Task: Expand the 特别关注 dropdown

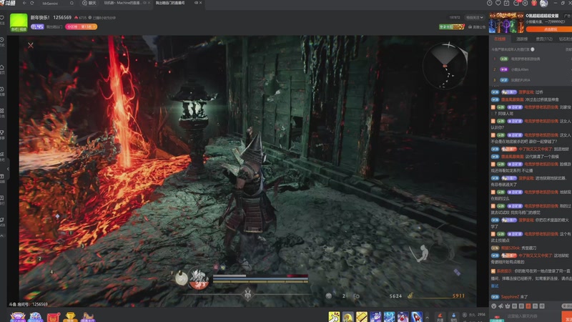Action: pos(474,17)
